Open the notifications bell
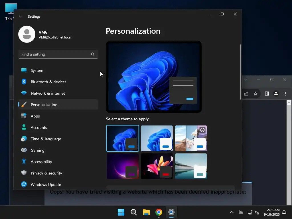This screenshot has height=219, width=292. pyautogui.click(x=284, y=212)
